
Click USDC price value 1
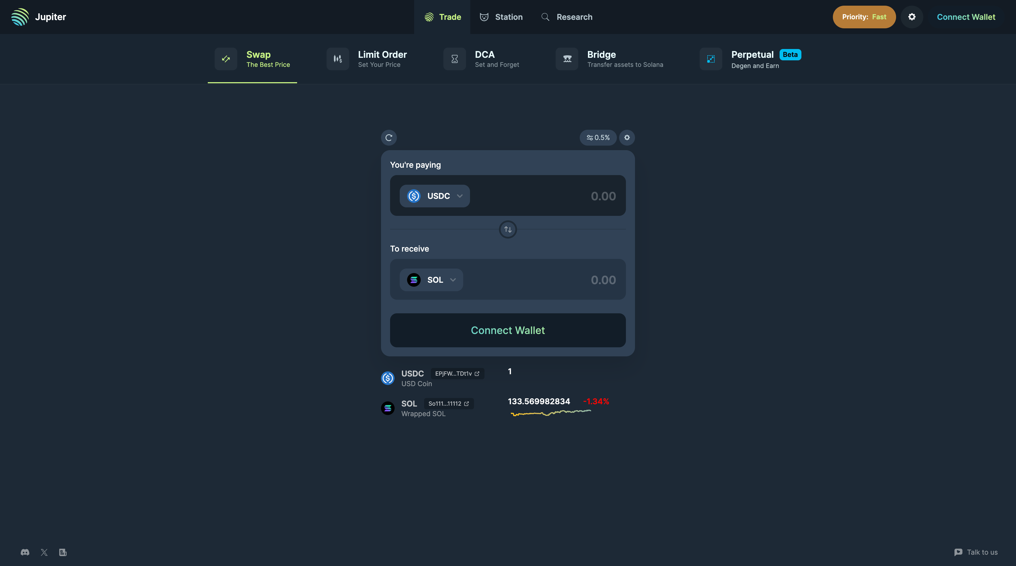pyautogui.click(x=510, y=371)
